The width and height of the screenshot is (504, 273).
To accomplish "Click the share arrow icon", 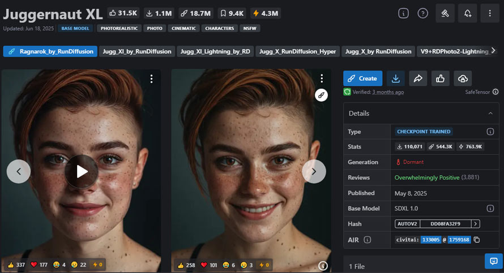I will point(417,79).
